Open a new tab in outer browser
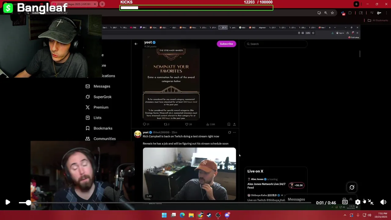Screen dimensions: 391x220 pos(102,4)
